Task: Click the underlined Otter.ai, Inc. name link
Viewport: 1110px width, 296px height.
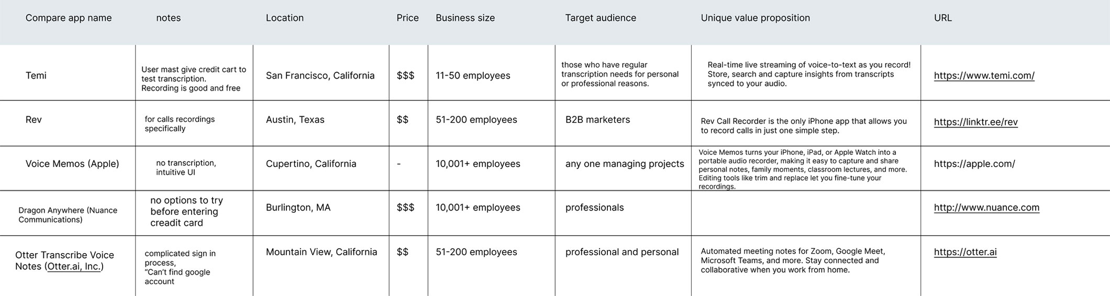Action: [74, 267]
